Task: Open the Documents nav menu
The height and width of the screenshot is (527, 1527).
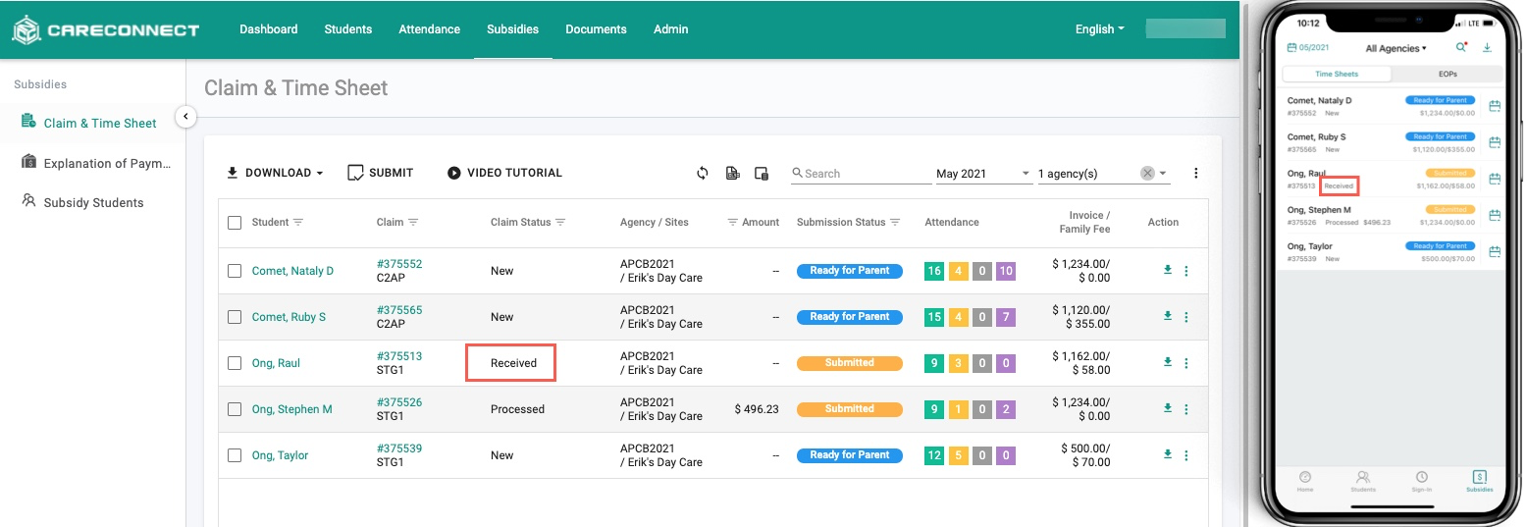Action: click(x=596, y=29)
